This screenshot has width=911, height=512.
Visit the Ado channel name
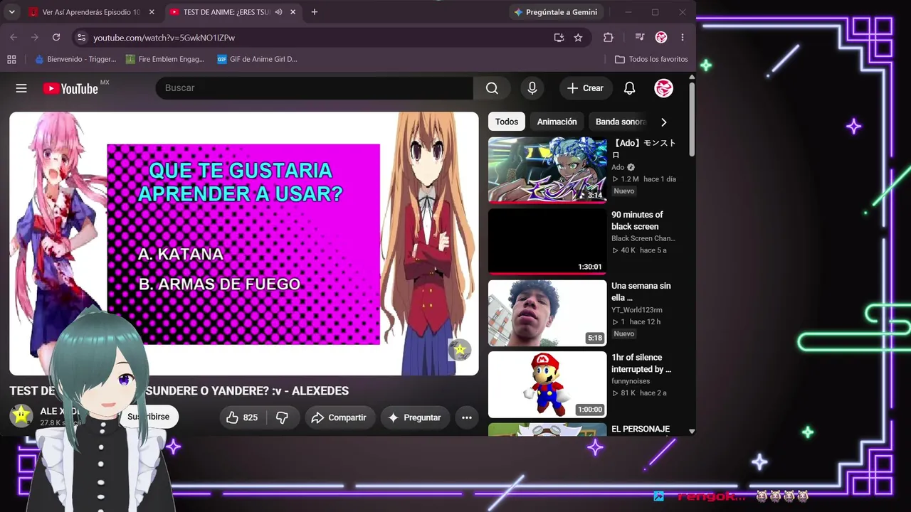618,167
